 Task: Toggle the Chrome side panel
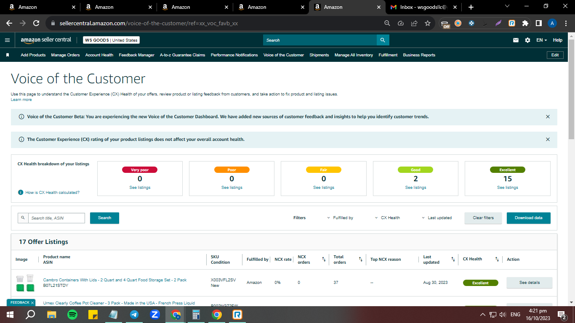tap(538, 24)
